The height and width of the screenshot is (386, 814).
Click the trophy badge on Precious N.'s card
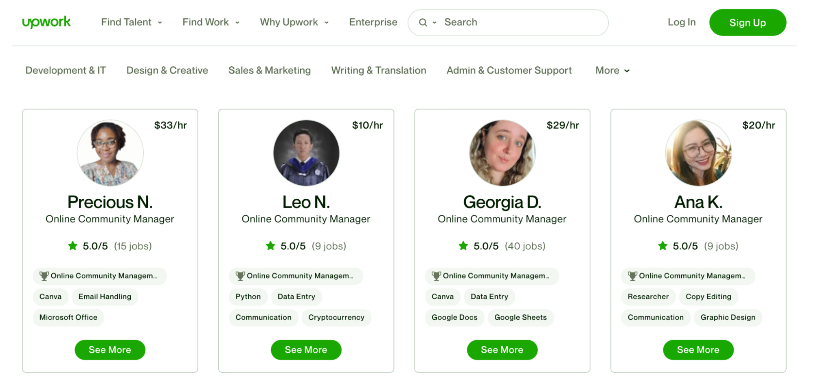coord(44,276)
